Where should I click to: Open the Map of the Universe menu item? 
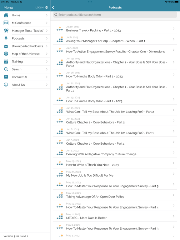pyautogui.click(x=25, y=54)
